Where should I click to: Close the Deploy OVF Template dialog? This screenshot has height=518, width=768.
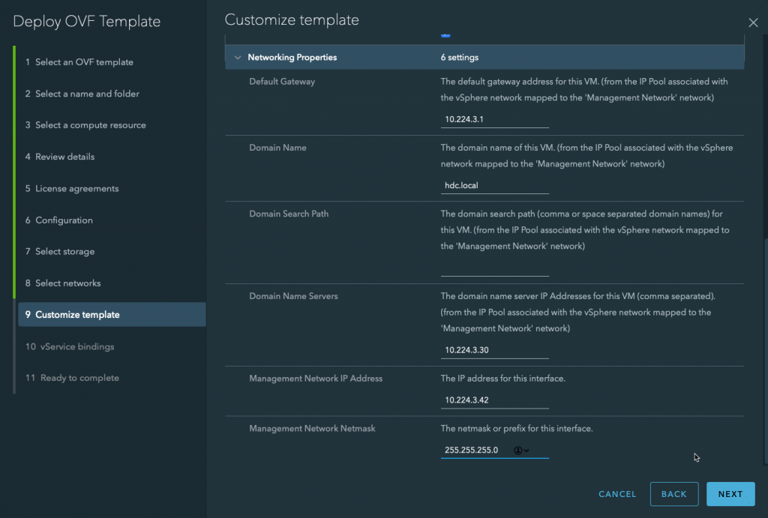(753, 22)
